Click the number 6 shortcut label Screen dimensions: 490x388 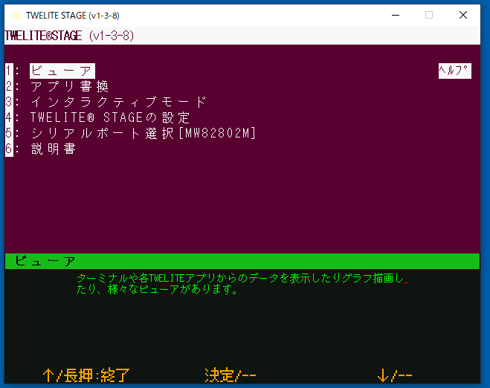coord(9,149)
